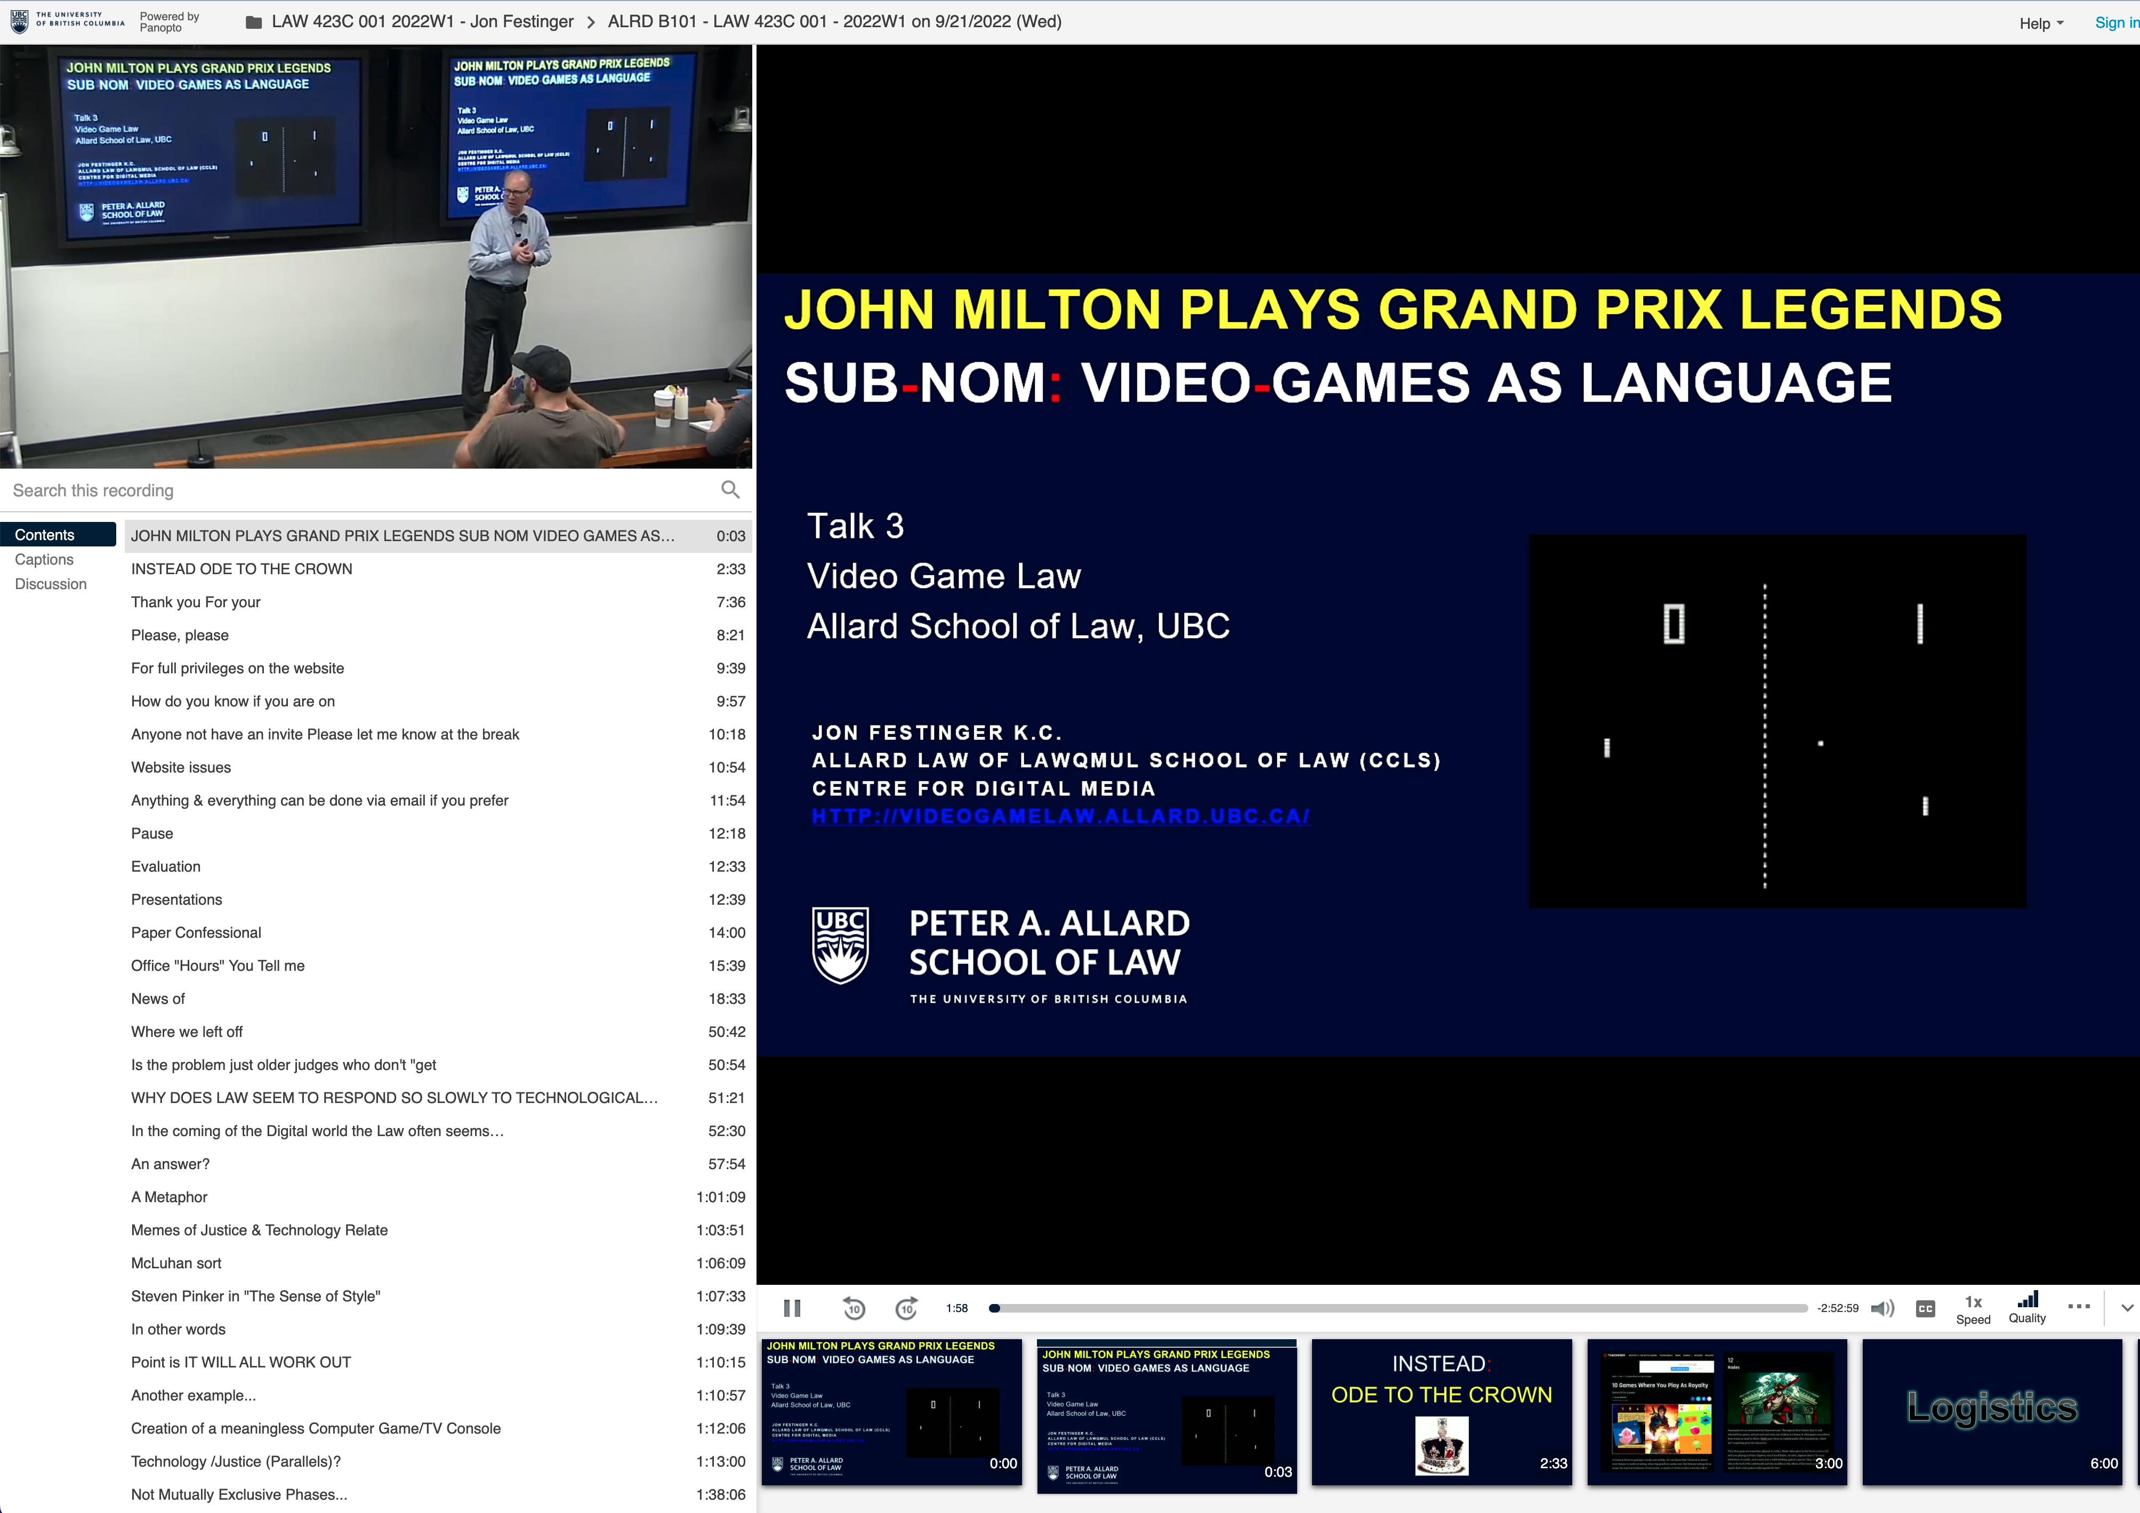Screen dimensions: 2140x1513
Task: Open the thumbnail at 3:00
Action: [1717, 1411]
